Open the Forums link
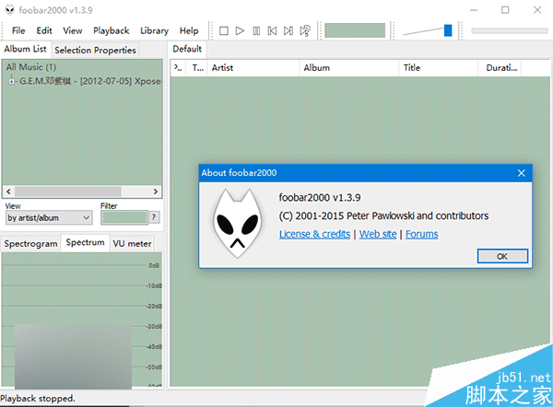The height and width of the screenshot is (407, 553). click(422, 234)
